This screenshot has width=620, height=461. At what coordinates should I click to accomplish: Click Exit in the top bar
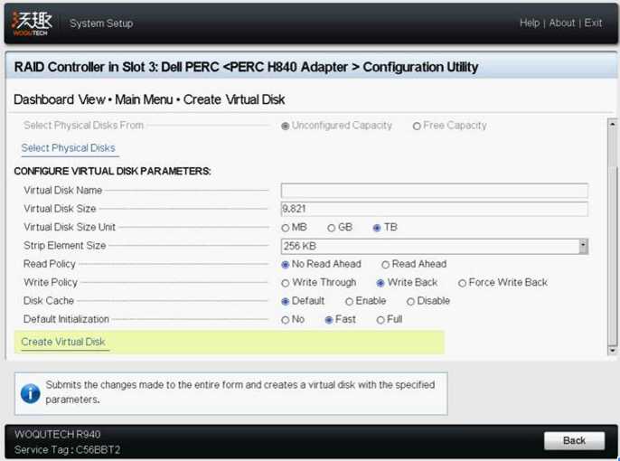click(593, 23)
